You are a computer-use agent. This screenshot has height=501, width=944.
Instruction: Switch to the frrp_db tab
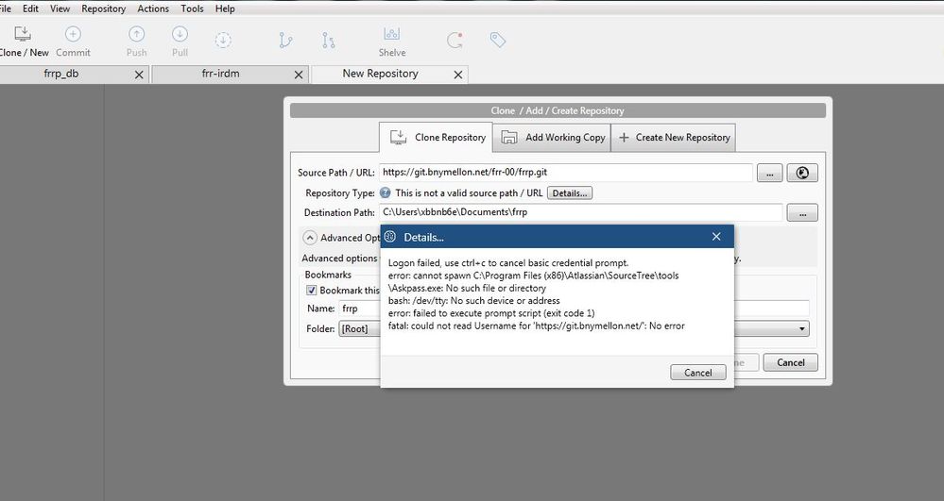pyautogui.click(x=61, y=74)
